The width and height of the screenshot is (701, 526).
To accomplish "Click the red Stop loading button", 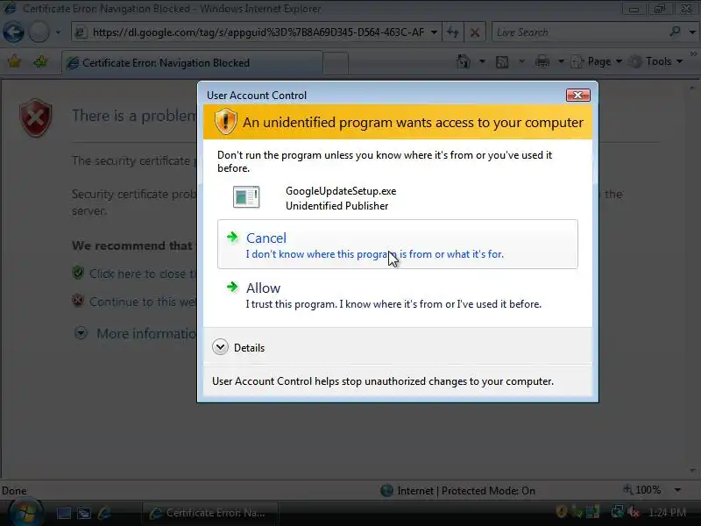I will pyautogui.click(x=475, y=32).
